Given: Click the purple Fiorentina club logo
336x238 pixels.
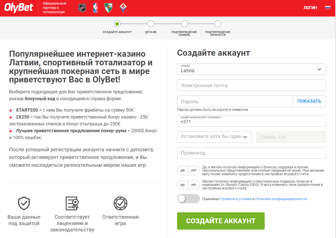Looking at the screenshot, I should click(123, 8).
